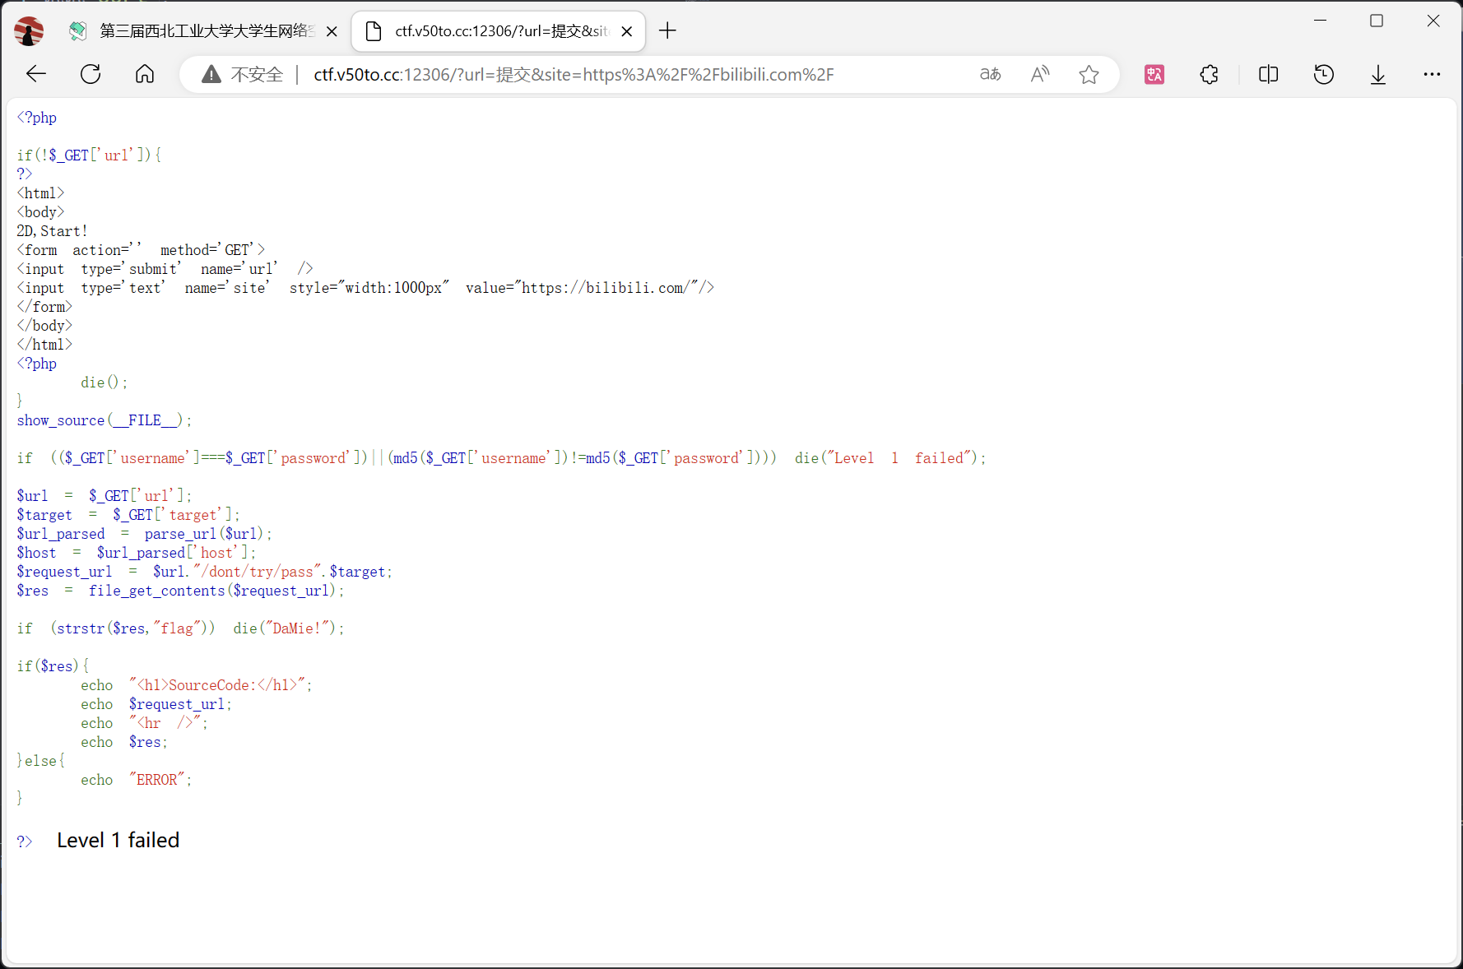The image size is (1463, 969).
Task: Click the echo "ERROR" line
Action: click(x=136, y=780)
